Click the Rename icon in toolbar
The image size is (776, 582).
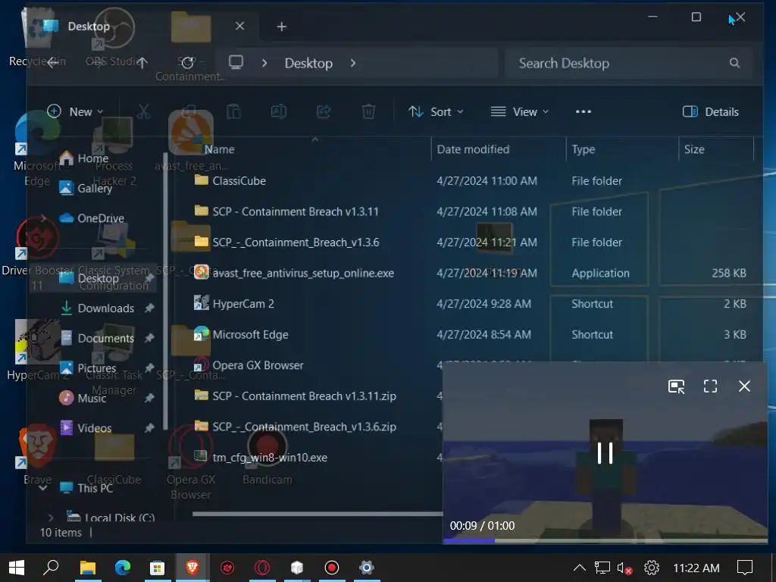279,112
